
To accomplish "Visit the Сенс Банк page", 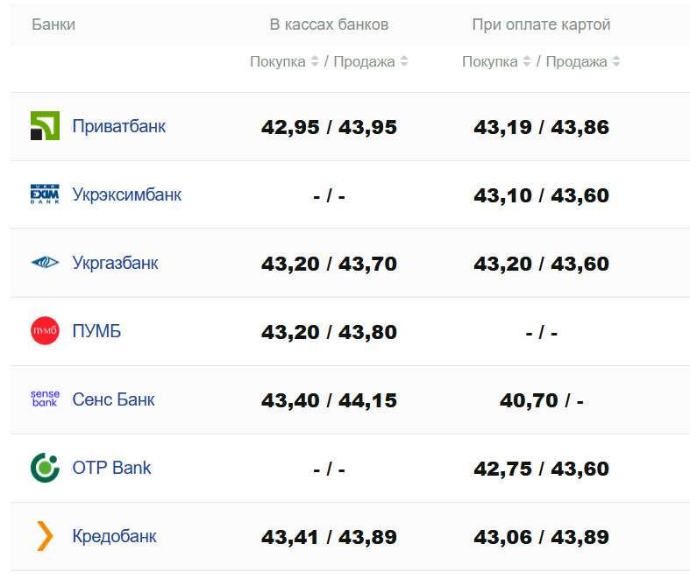I will point(113,399).
